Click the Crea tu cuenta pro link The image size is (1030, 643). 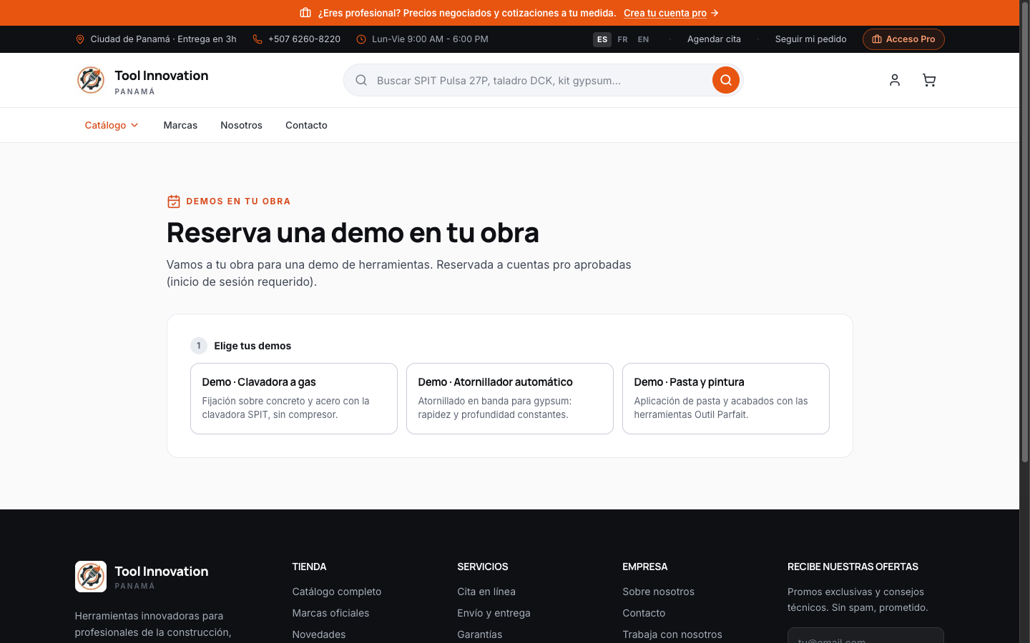pyautogui.click(x=671, y=13)
